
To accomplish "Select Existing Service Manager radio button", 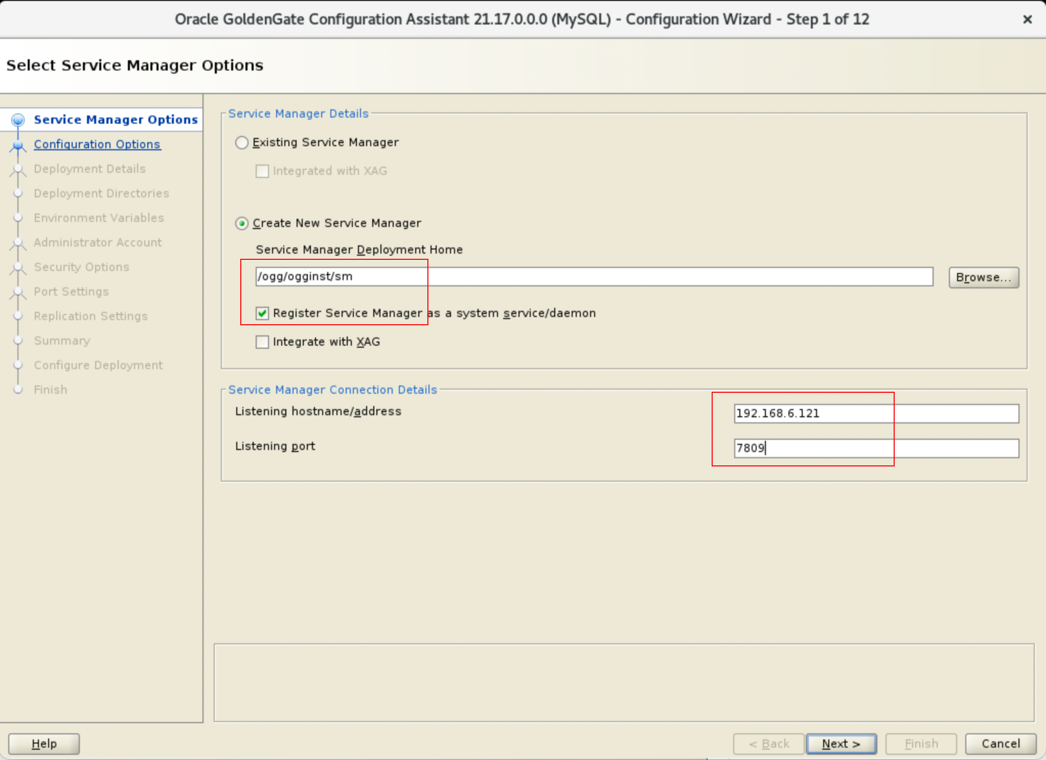I will 242,143.
